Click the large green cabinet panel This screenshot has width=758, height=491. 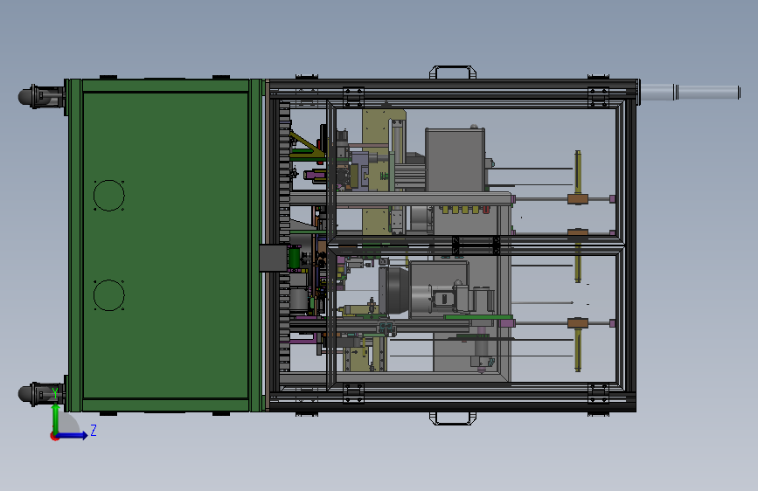[165, 245]
